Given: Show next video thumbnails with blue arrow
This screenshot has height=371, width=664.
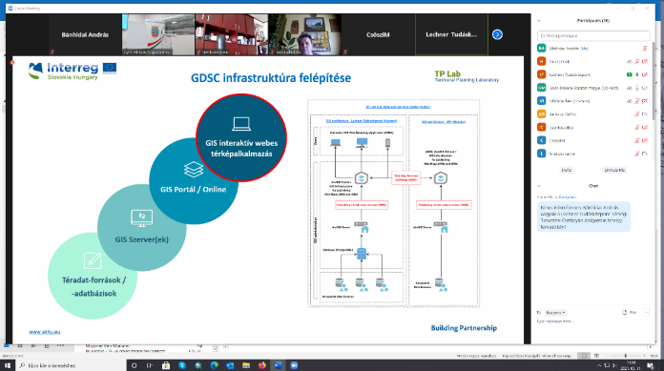Looking at the screenshot, I should pos(497,34).
